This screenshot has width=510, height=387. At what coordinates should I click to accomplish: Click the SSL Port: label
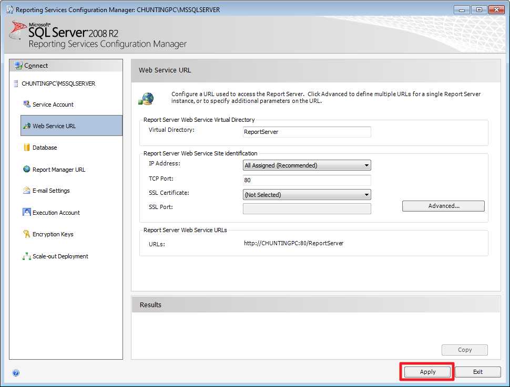click(161, 207)
